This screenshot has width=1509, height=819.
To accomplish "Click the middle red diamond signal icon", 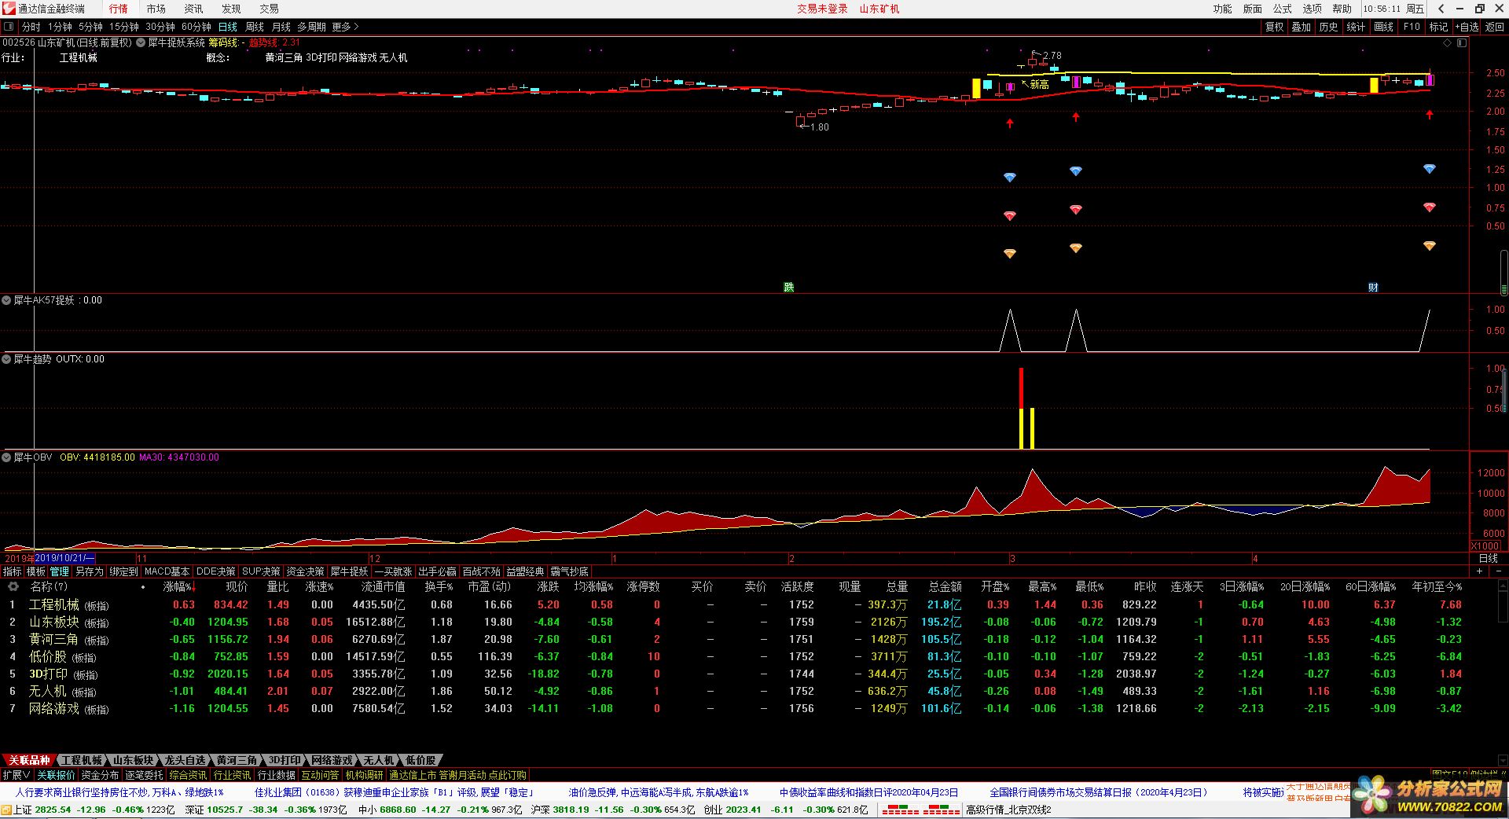I will [1076, 209].
